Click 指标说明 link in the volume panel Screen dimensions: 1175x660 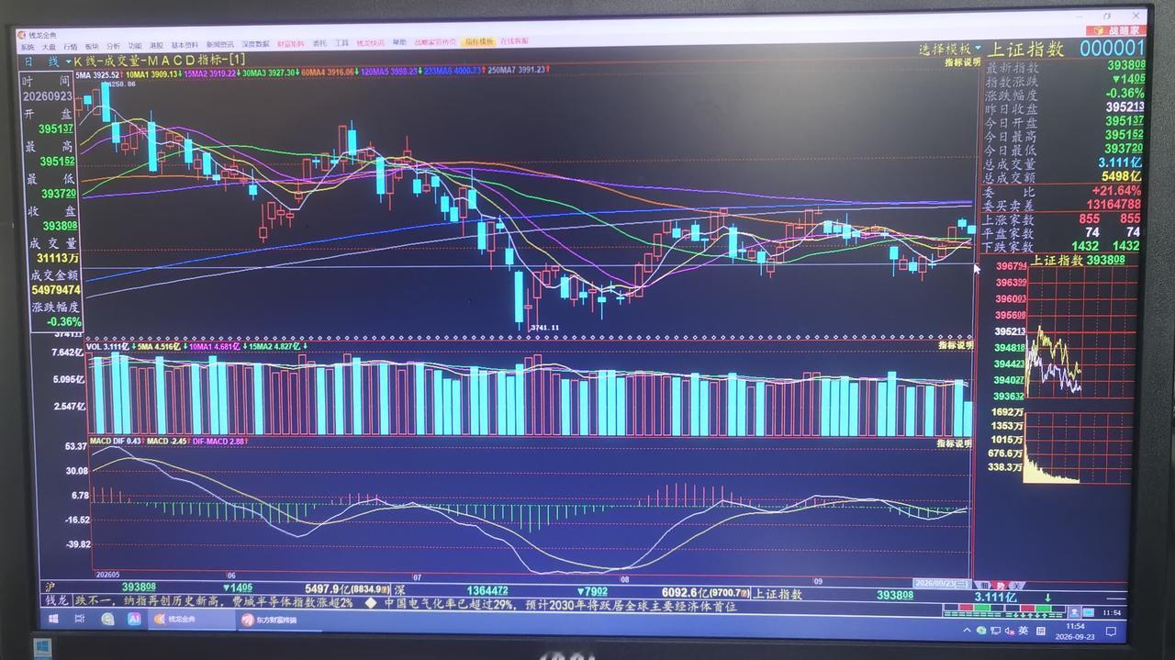point(955,345)
